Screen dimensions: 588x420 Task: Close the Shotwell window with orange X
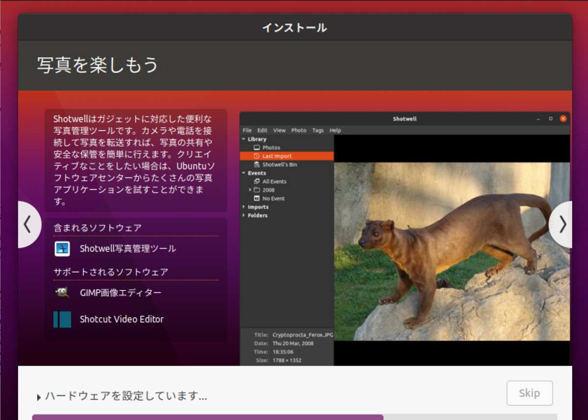coord(563,118)
